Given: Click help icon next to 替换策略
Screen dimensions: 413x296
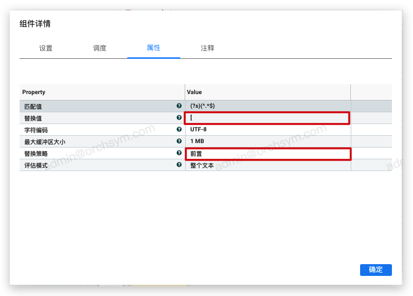Looking at the screenshot, I should (x=179, y=153).
